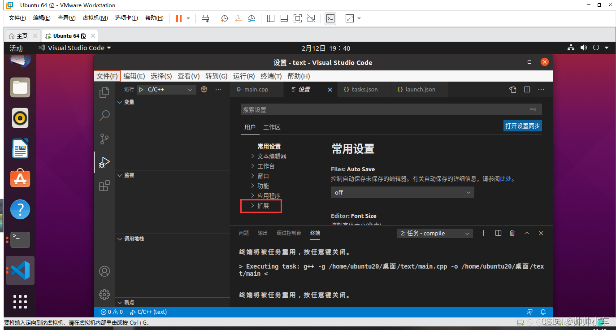
Task: Maximize the panel with up chevron
Action: 527,233
